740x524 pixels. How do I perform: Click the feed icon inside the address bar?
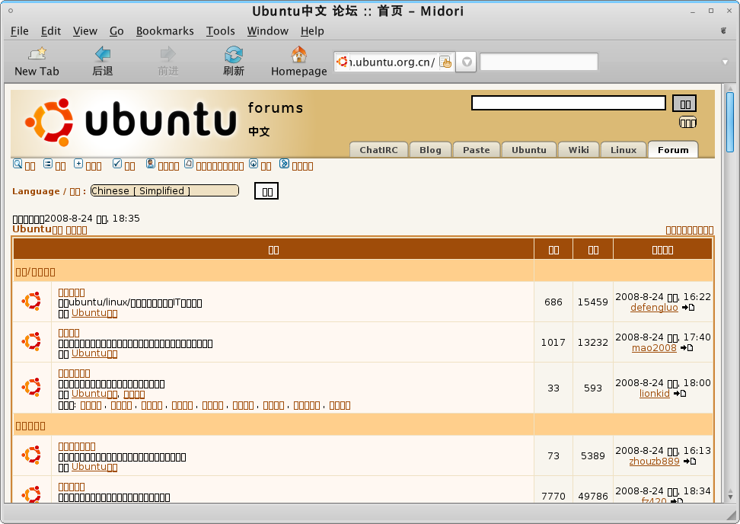(445, 62)
